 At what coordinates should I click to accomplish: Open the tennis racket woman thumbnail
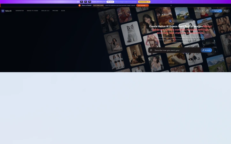point(113,42)
